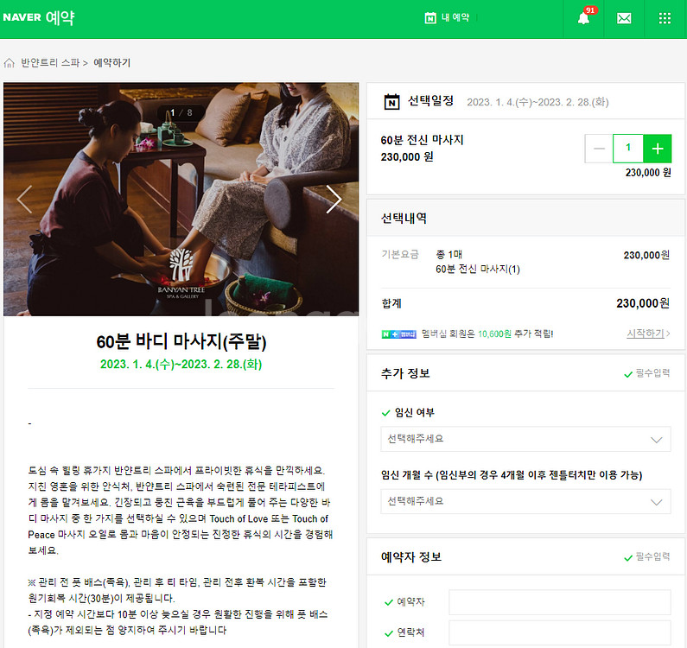Increase massage quantity with plus button

pyautogui.click(x=658, y=149)
